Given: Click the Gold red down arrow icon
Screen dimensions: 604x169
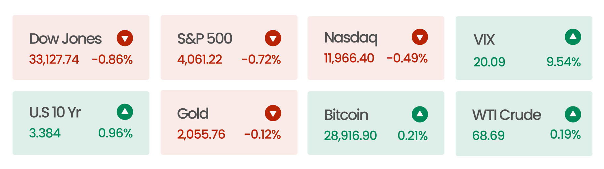Looking at the screenshot, I should [273, 113].
